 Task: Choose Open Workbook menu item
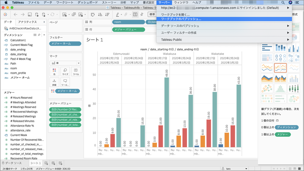click(x=224, y=15)
